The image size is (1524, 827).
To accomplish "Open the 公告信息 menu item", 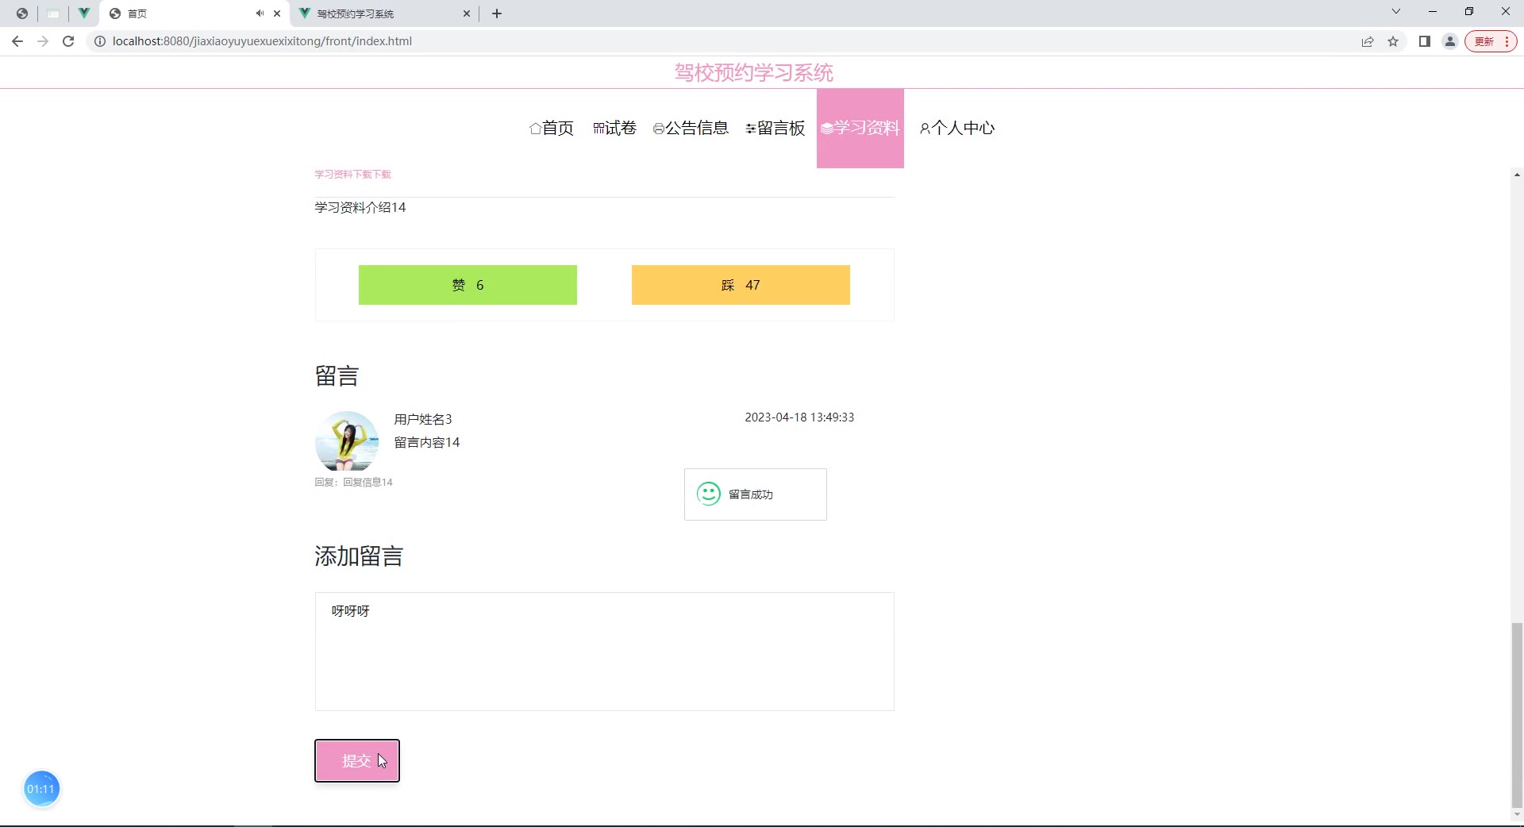I will pos(691,129).
